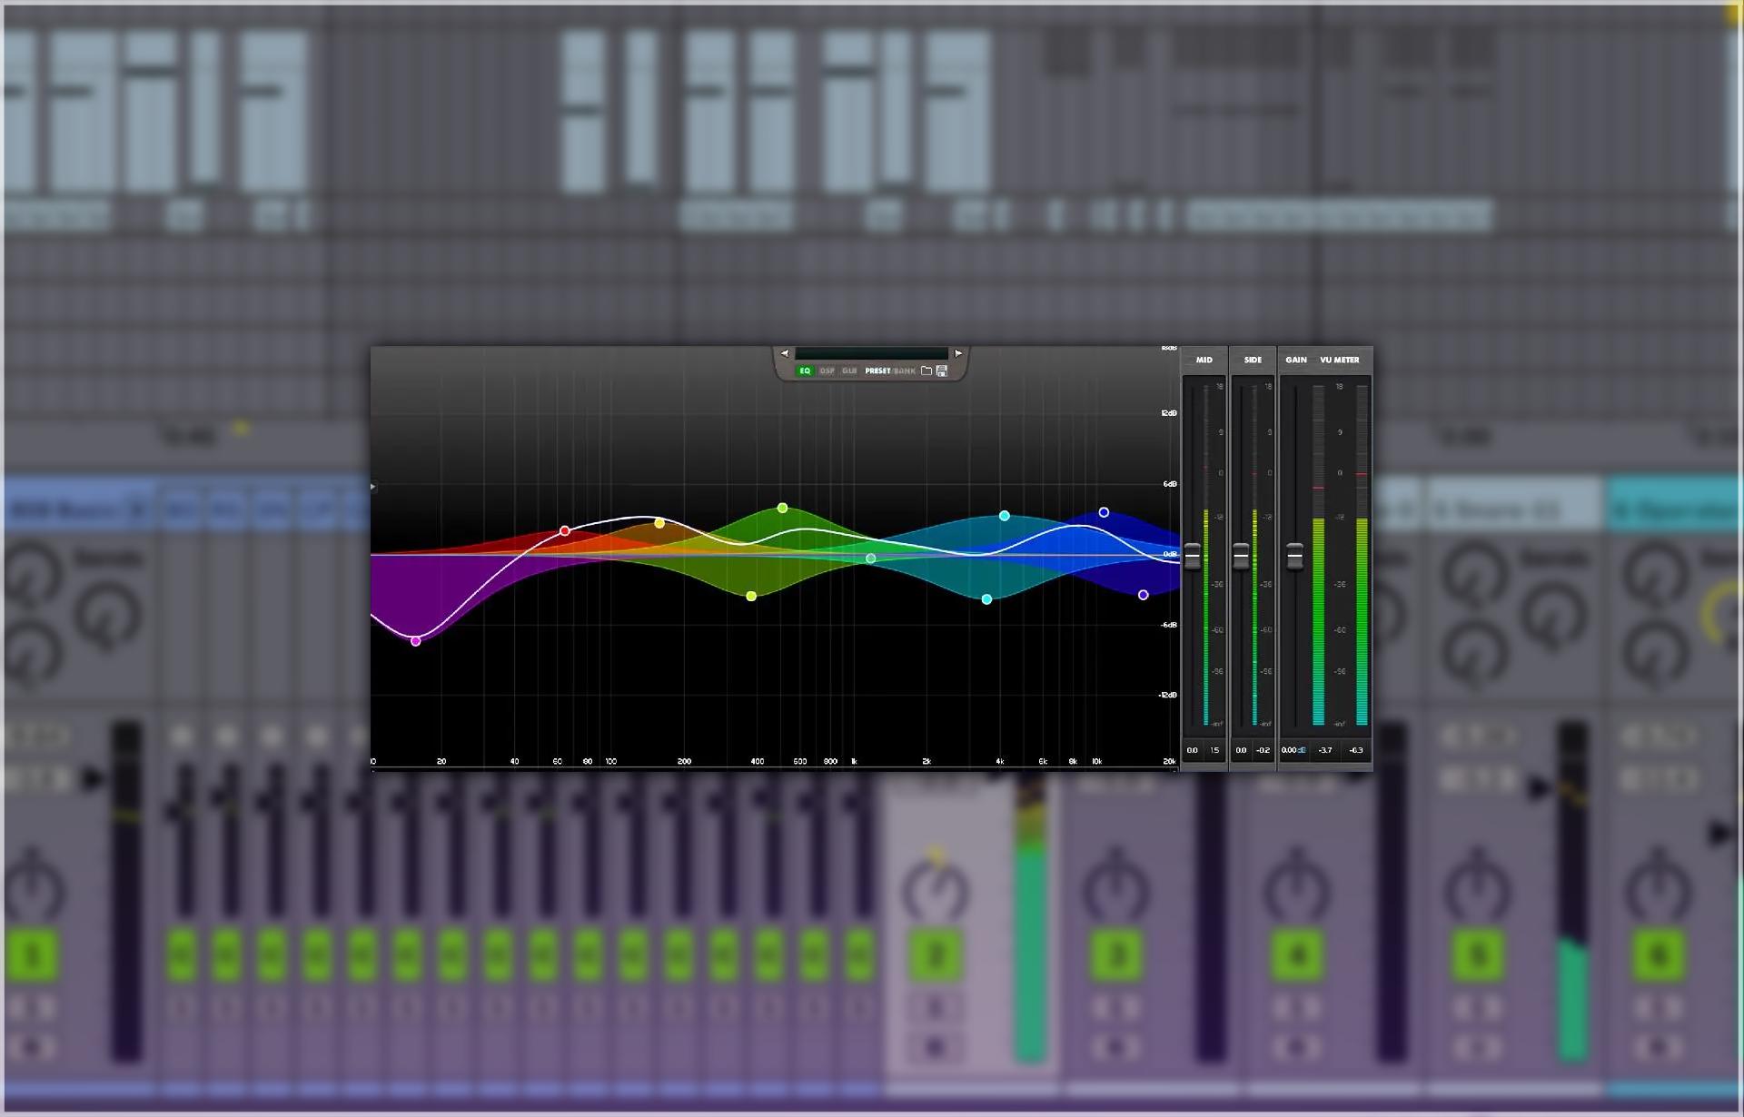Click the SIDE channel fader handle
This screenshot has width=1744, height=1117.
click(1241, 556)
